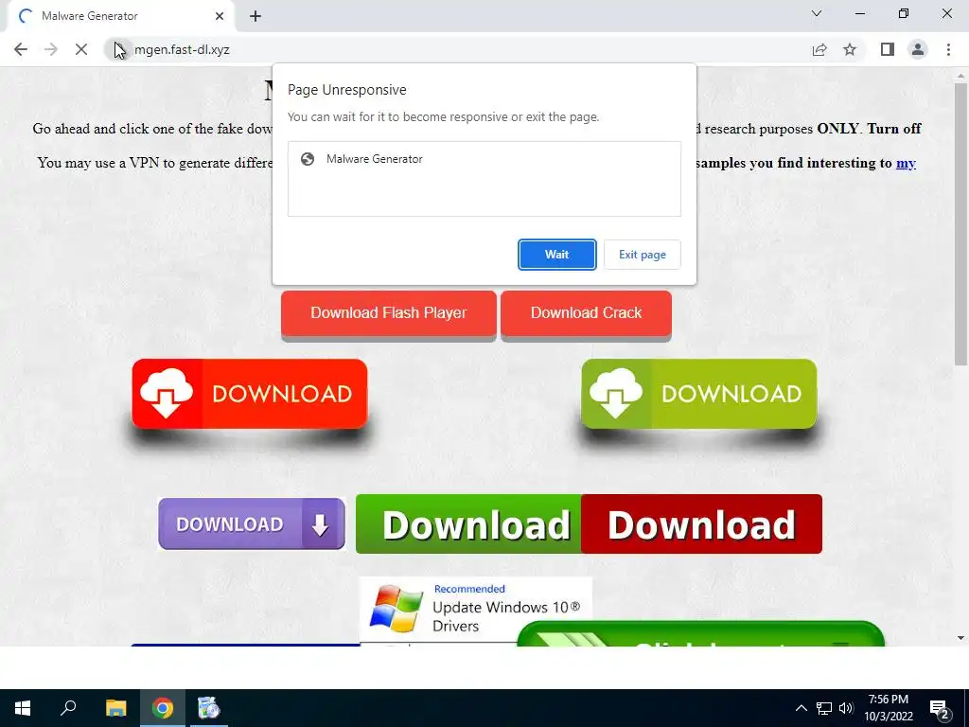Click the forward navigation arrow
This screenshot has width=969, height=727.
click(x=51, y=49)
